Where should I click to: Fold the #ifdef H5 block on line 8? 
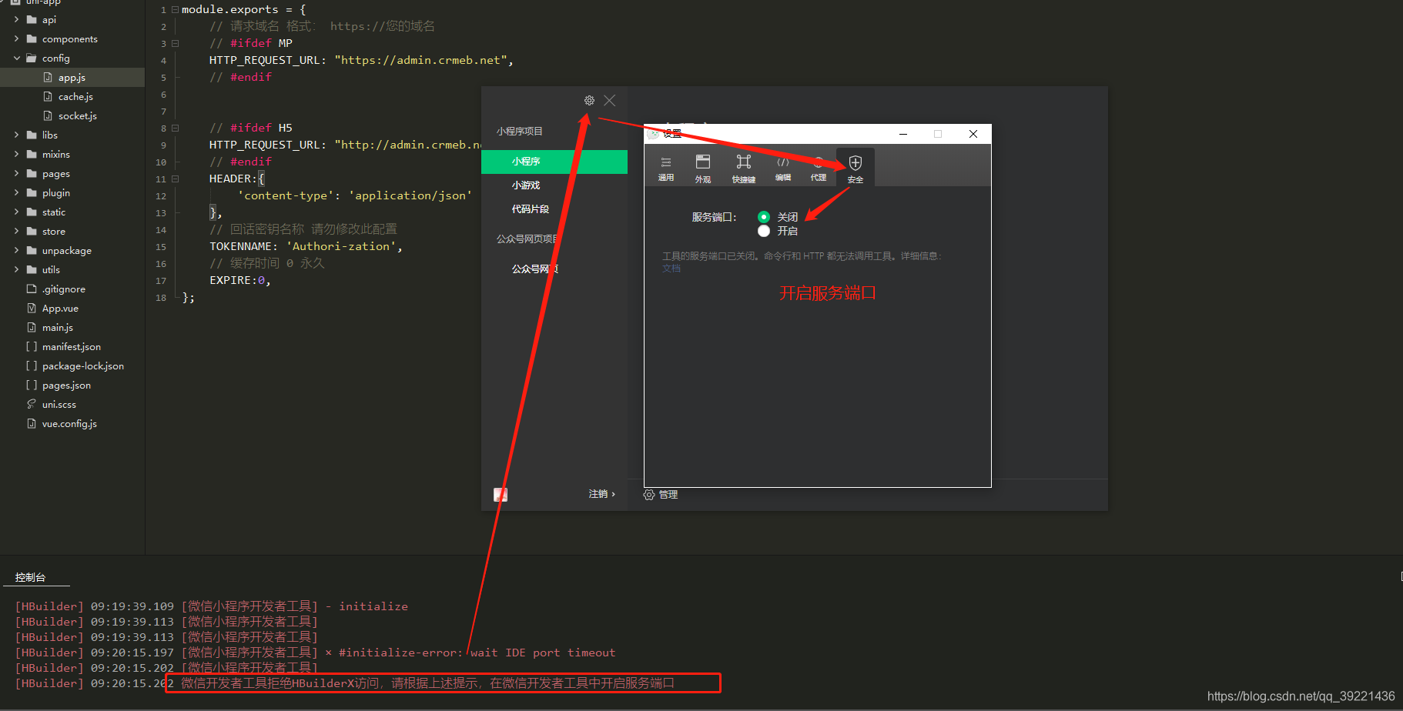(175, 129)
